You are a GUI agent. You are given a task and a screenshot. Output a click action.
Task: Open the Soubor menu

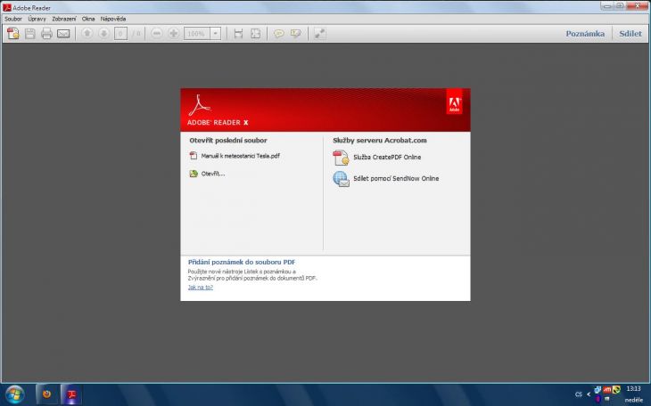click(13, 19)
